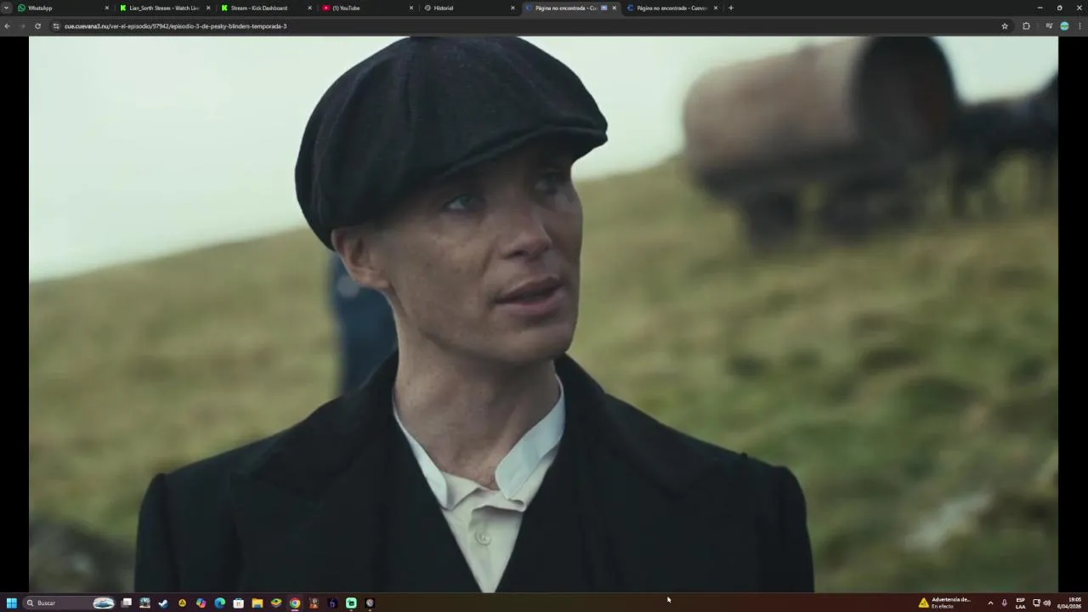This screenshot has height=612, width=1088.
Task: Open BlueStacks from the taskbar
Action: [x=275, y=603]
